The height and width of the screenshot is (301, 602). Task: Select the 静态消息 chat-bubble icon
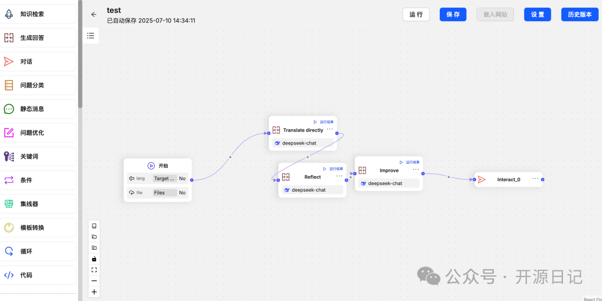[9, 109]
